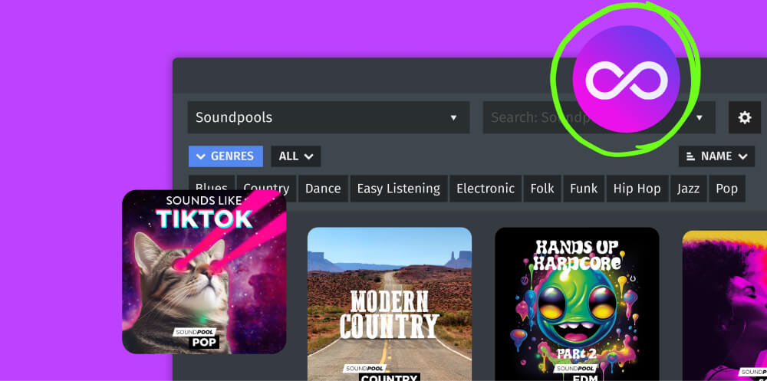
Task: Select the Electronic genre tag
Action: (486, 189)
